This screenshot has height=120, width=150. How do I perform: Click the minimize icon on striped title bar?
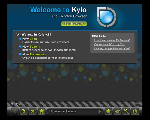click(x=137, y=104)
